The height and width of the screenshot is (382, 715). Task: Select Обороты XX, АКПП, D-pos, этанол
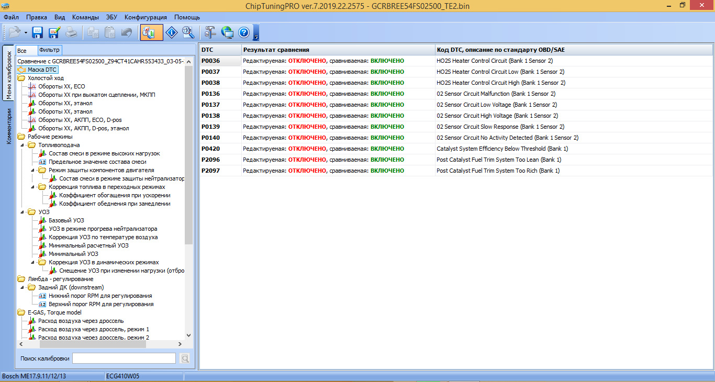click(x=83, y=128)
